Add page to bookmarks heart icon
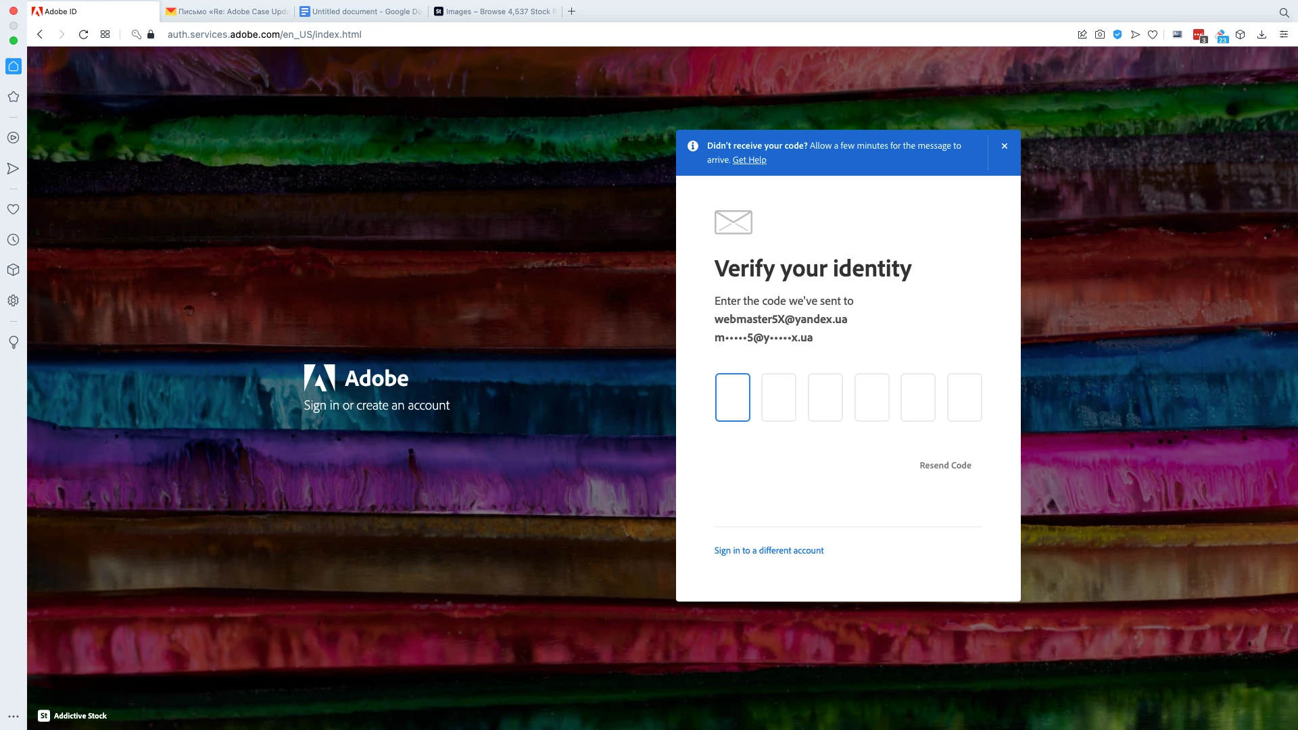This screenshot has width=1298, height=730. [1153, 34]
